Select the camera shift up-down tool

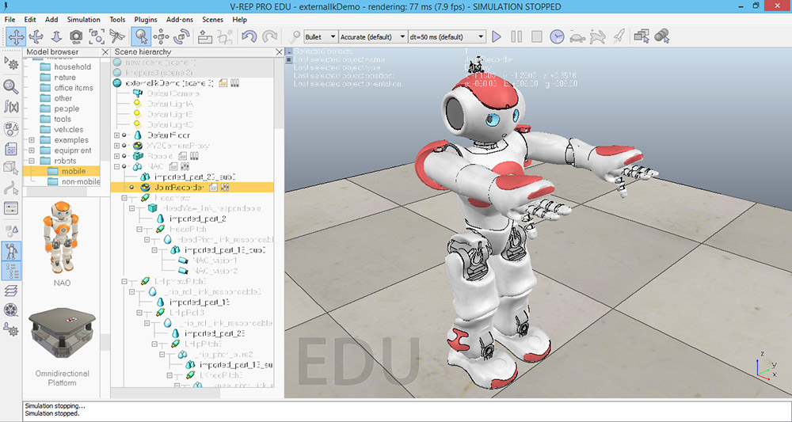(x=56, y=37)
